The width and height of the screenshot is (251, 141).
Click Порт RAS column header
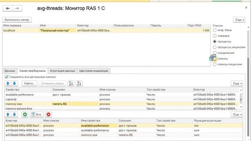(x=198, y=25)
